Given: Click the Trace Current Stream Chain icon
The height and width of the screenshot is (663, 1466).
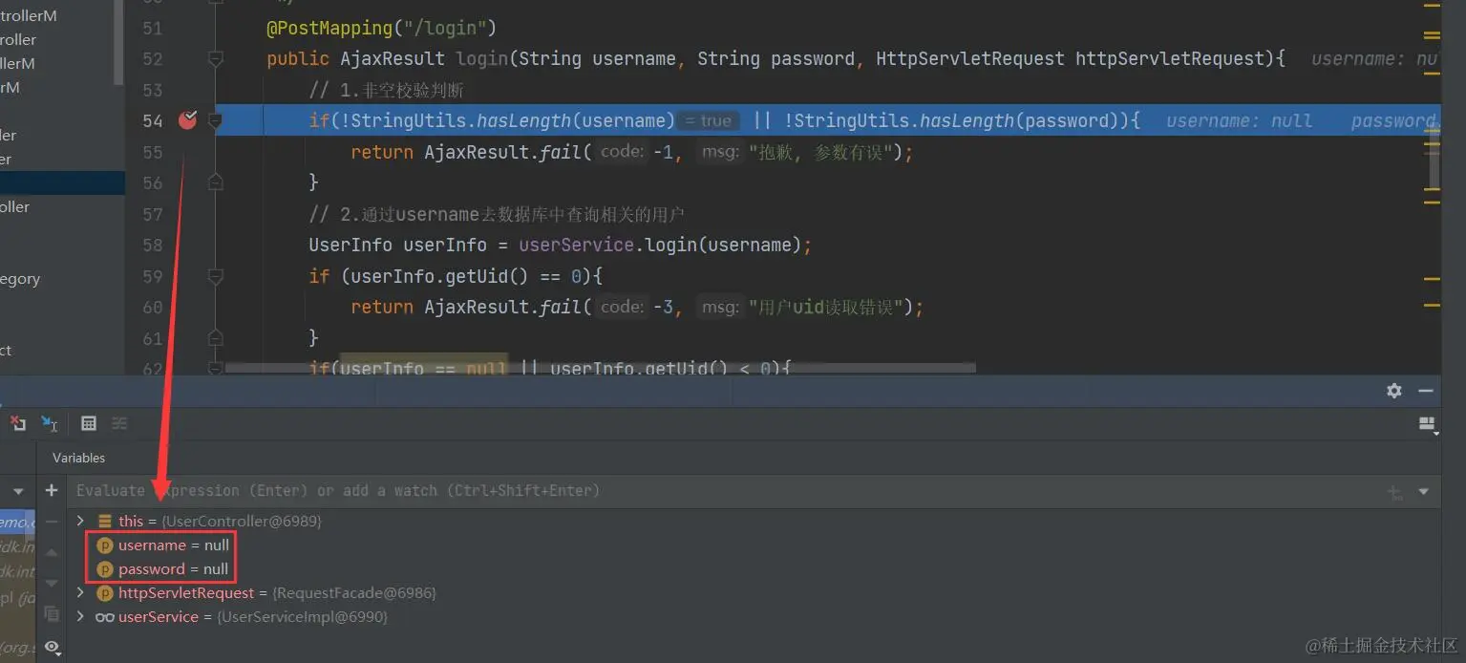Looking at the screenshot, I should point(119,423).
